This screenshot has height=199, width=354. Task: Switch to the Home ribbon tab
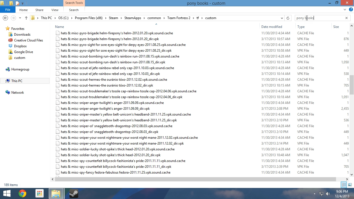(24, 10)
